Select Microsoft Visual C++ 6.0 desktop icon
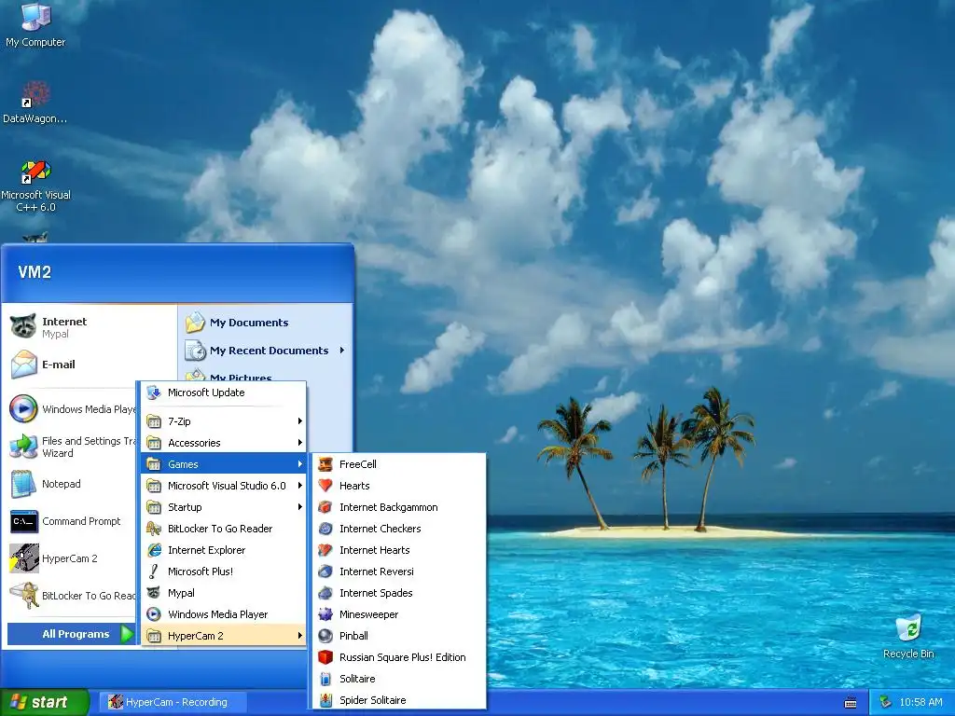The image size is (955, 716). [35, 172]
